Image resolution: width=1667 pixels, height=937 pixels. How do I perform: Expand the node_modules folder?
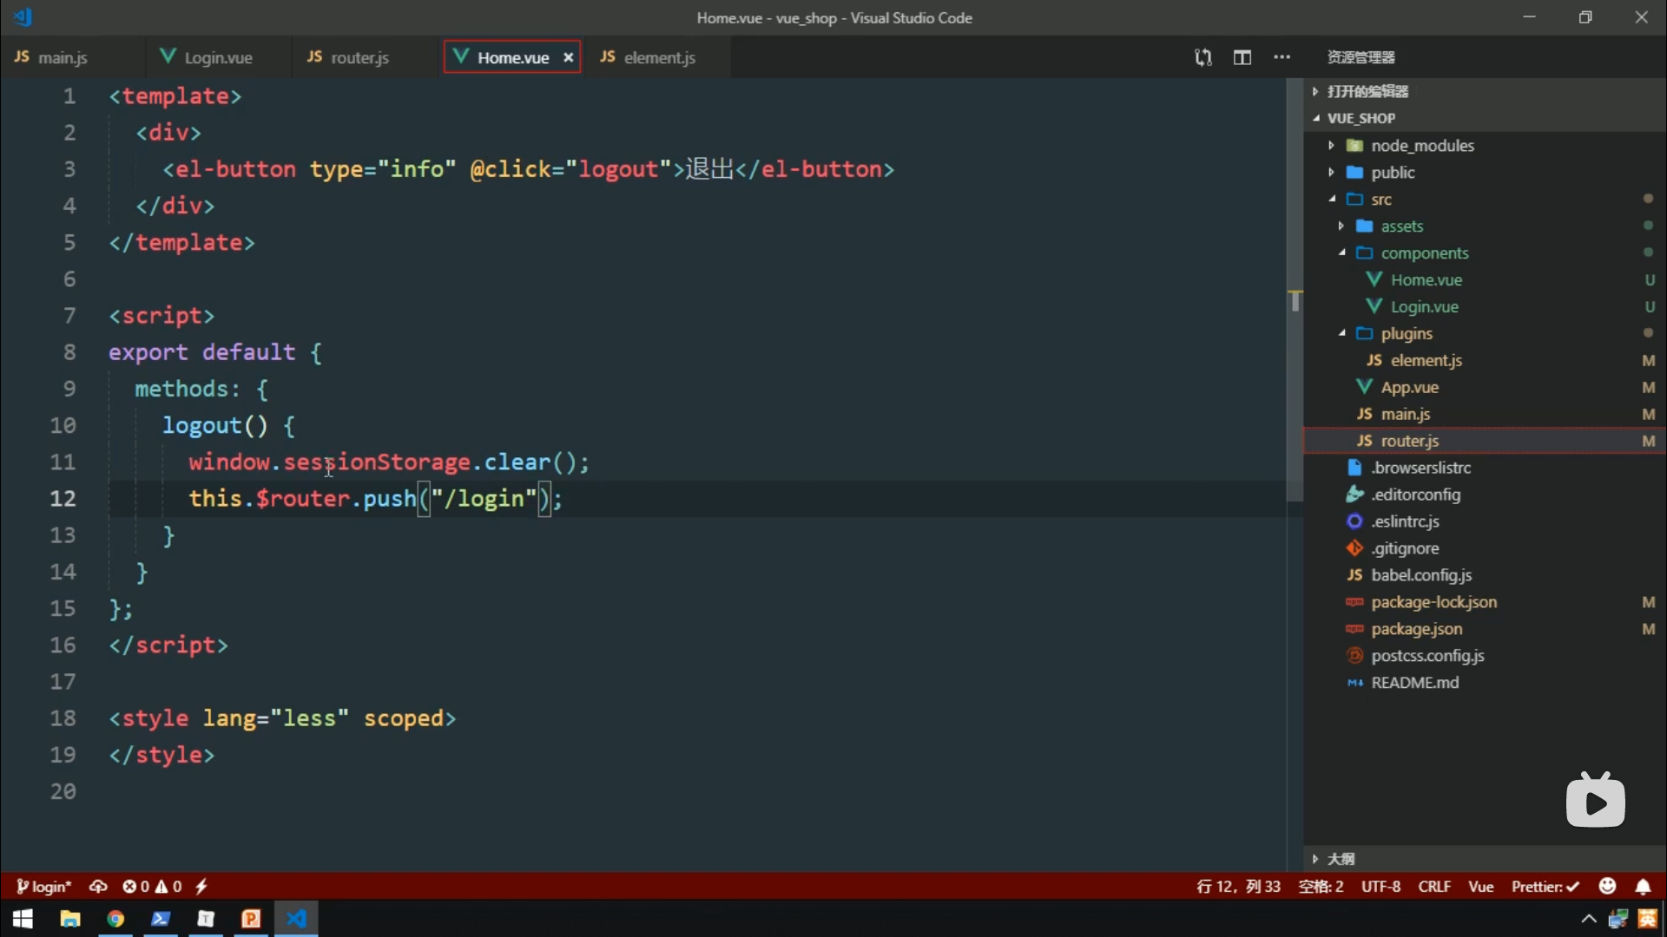click(1485, 145)
